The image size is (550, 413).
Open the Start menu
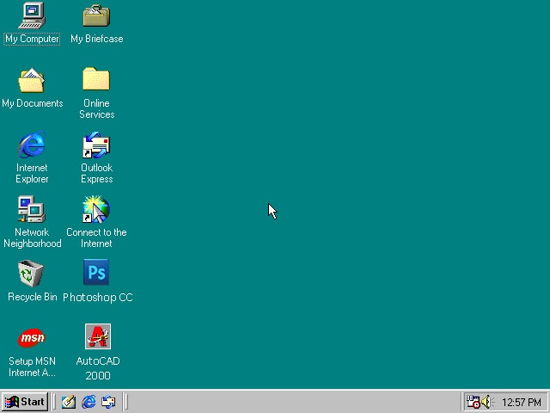pyautogui.click(x=25, y=402)
